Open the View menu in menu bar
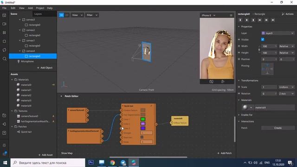Viewport: 297px width, 167px height. [x=22, y=8]
